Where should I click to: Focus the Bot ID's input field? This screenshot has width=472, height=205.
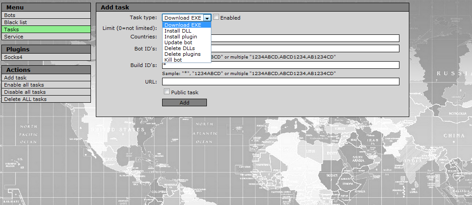coord(305,49)
